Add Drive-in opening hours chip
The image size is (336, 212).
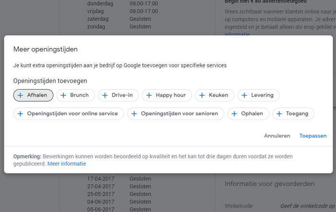[x=118, y=95]
